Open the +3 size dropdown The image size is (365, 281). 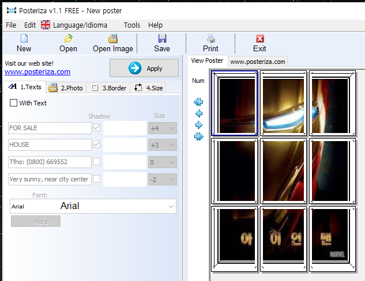pos(163,145)
